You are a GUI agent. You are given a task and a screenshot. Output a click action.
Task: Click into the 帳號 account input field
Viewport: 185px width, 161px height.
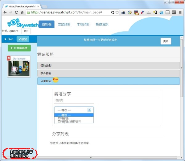point(74,100)
